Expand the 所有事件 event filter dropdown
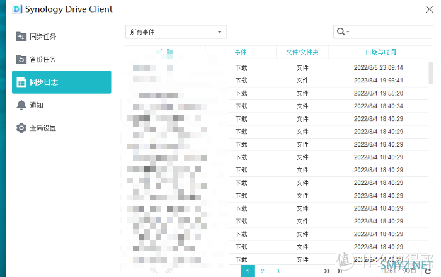Screen dimensions: 441x277 [x=176, y=31]
